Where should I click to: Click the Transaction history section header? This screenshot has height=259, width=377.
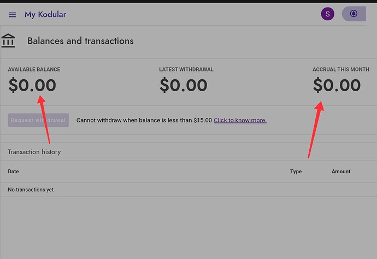(x=34, y=152)
